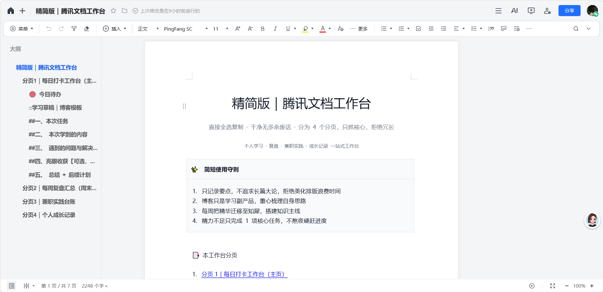Jump to 分页4 个人成长记录 in outline
Image resolution: width=603 pixels, height=292 pixels.
[49, 215]
